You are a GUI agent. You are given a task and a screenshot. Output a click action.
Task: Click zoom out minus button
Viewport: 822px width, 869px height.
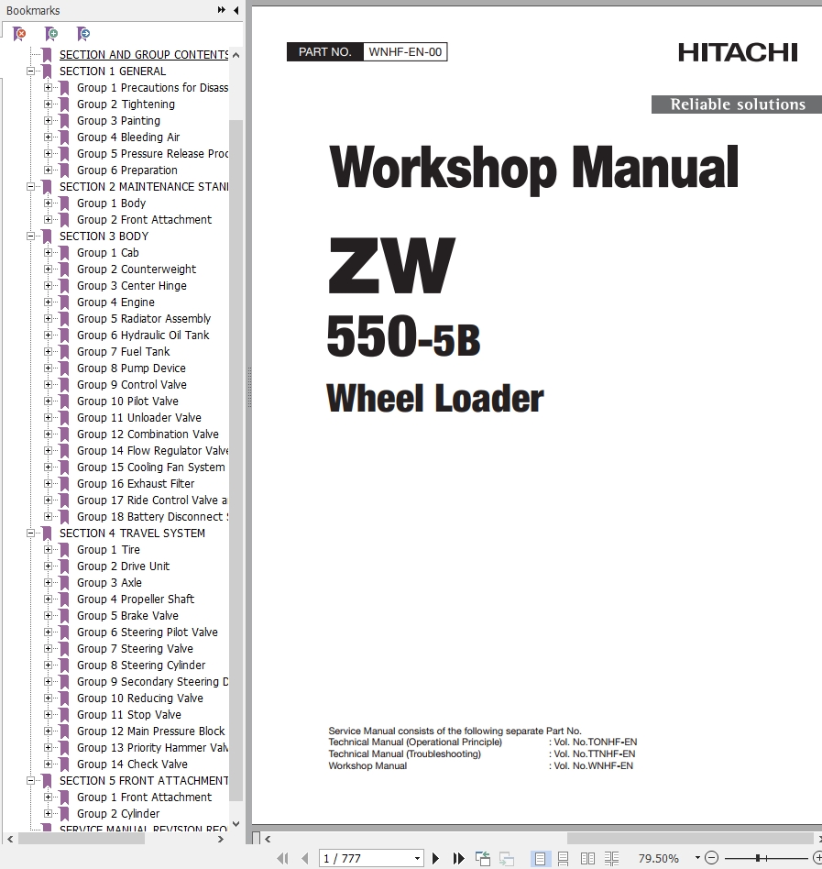[x=711, y=858]
